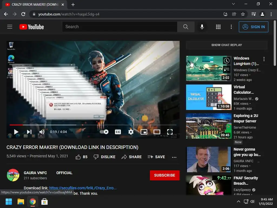The image size is (277, 208).
Task: Install YouTube app icon in address bar
Action: [x=226, y=14]
